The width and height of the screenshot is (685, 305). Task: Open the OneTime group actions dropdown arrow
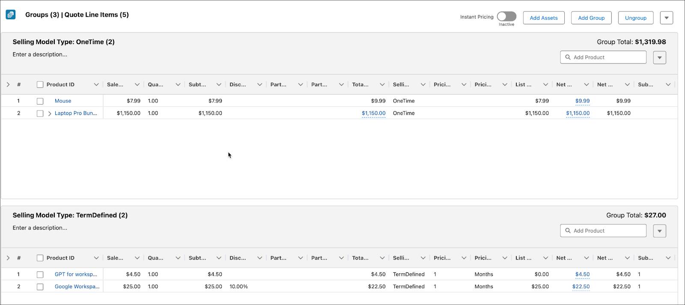coord(660,57)
